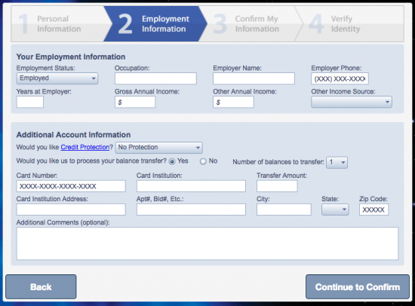Go to step 1 Personal Information tab
The height and width of the screenshot is (306, 415).
59,24
